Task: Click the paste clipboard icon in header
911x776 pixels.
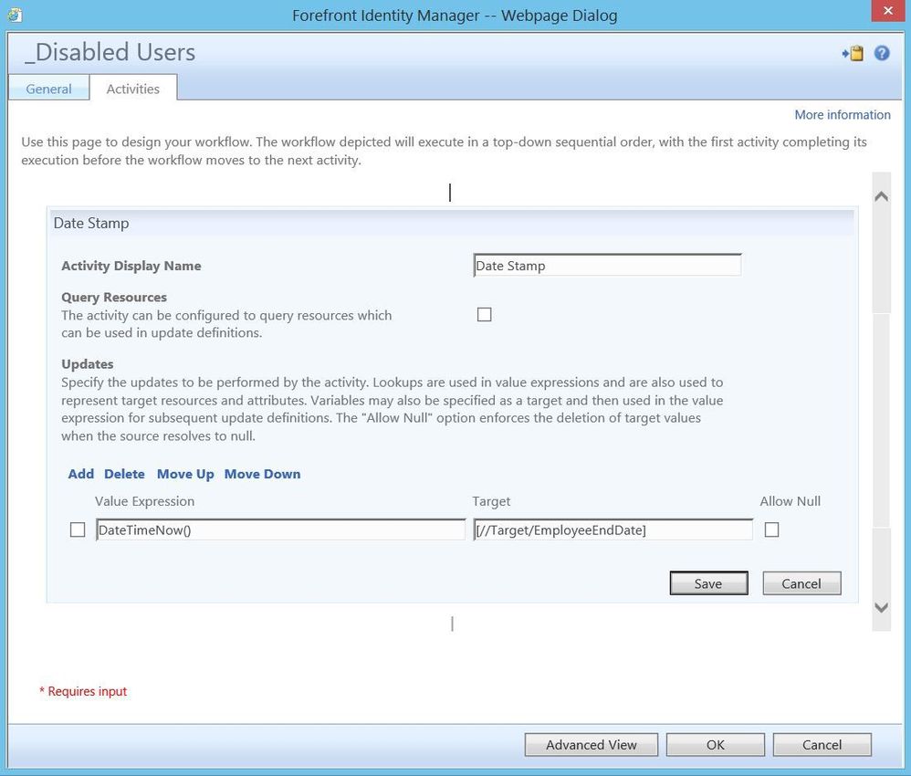Action: pyautogui.click(x=853, y=54)
